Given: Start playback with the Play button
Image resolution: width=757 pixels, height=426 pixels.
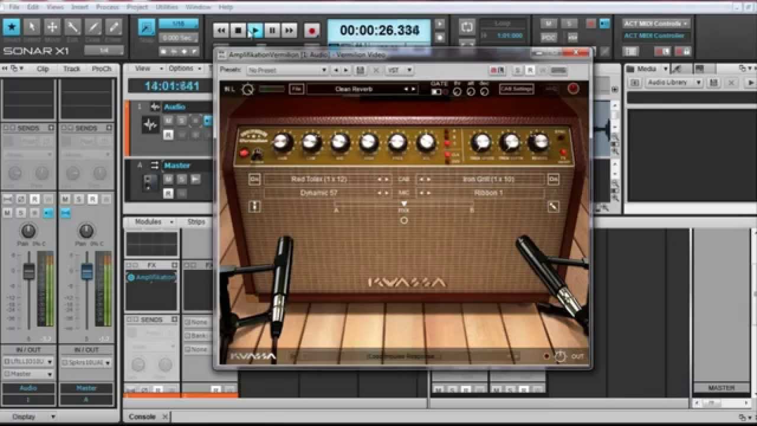Looking at the screenshot, I should coord(255,30).
